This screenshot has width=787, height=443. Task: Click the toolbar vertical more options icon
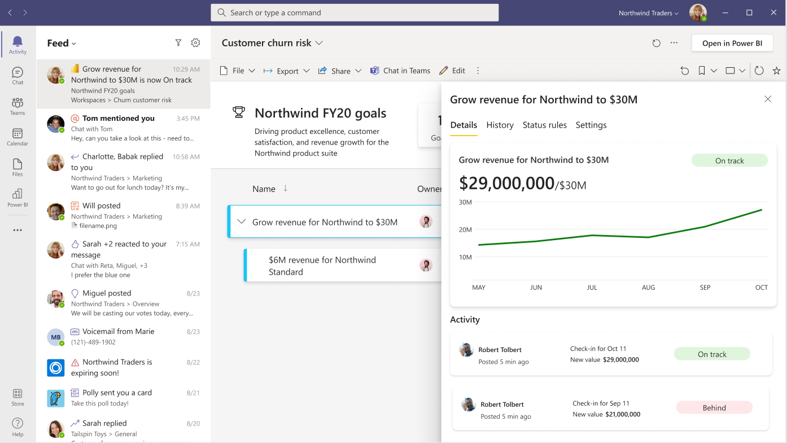tap(478, 71)
